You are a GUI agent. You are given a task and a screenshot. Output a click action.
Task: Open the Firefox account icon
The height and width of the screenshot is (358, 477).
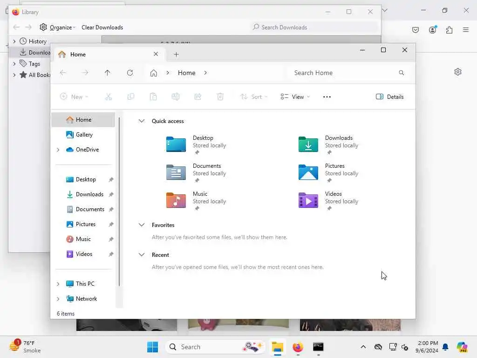coord(433,29)
